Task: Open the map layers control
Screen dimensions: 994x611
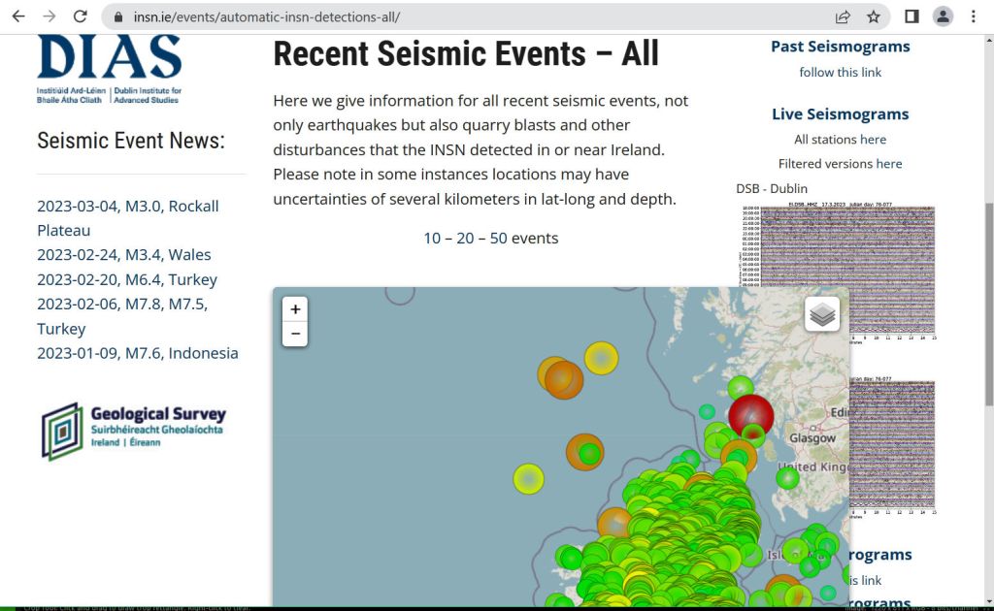Action: 822,314
